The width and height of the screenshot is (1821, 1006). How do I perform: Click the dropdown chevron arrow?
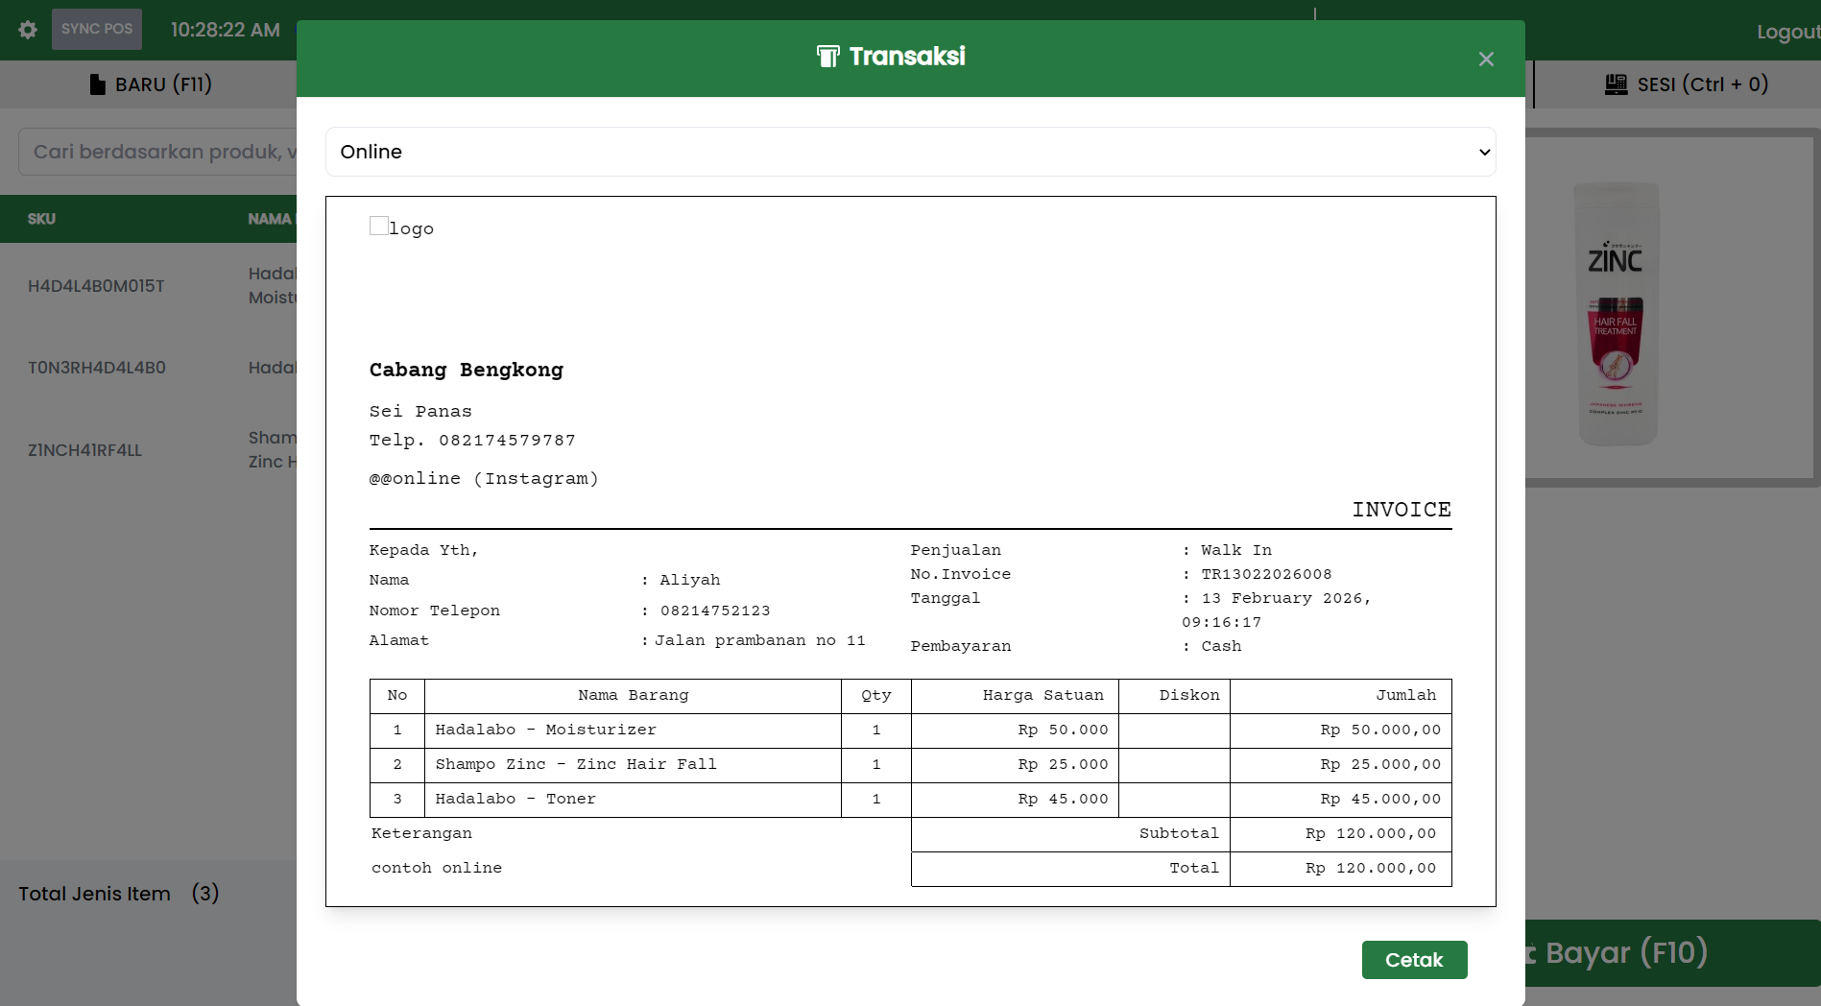pyautogui.click(x=1484, y=153)
